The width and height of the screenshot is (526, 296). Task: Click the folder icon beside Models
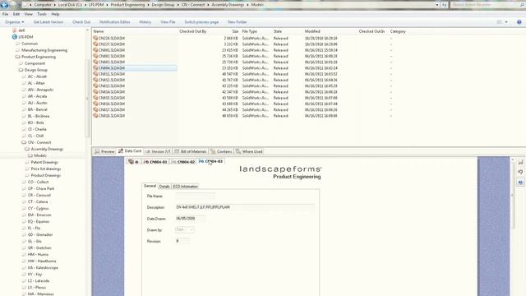(30, 155)
